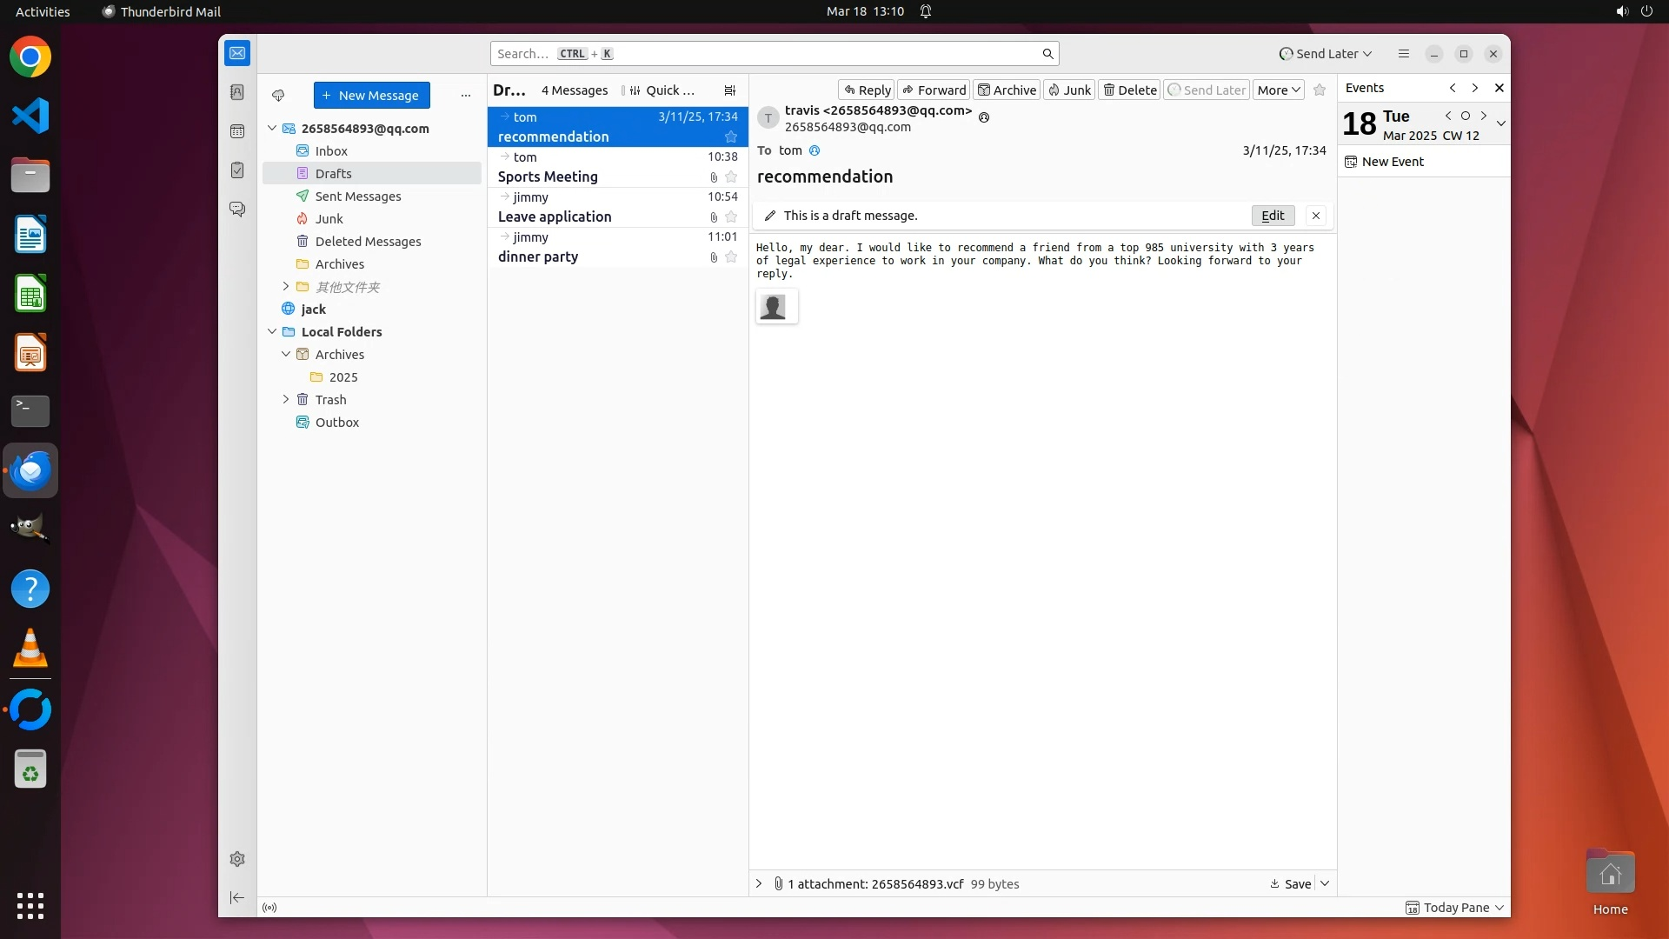Open the Address Book space icon
This screenshot has width=1669, height=939.
click(x=237, y=92)
